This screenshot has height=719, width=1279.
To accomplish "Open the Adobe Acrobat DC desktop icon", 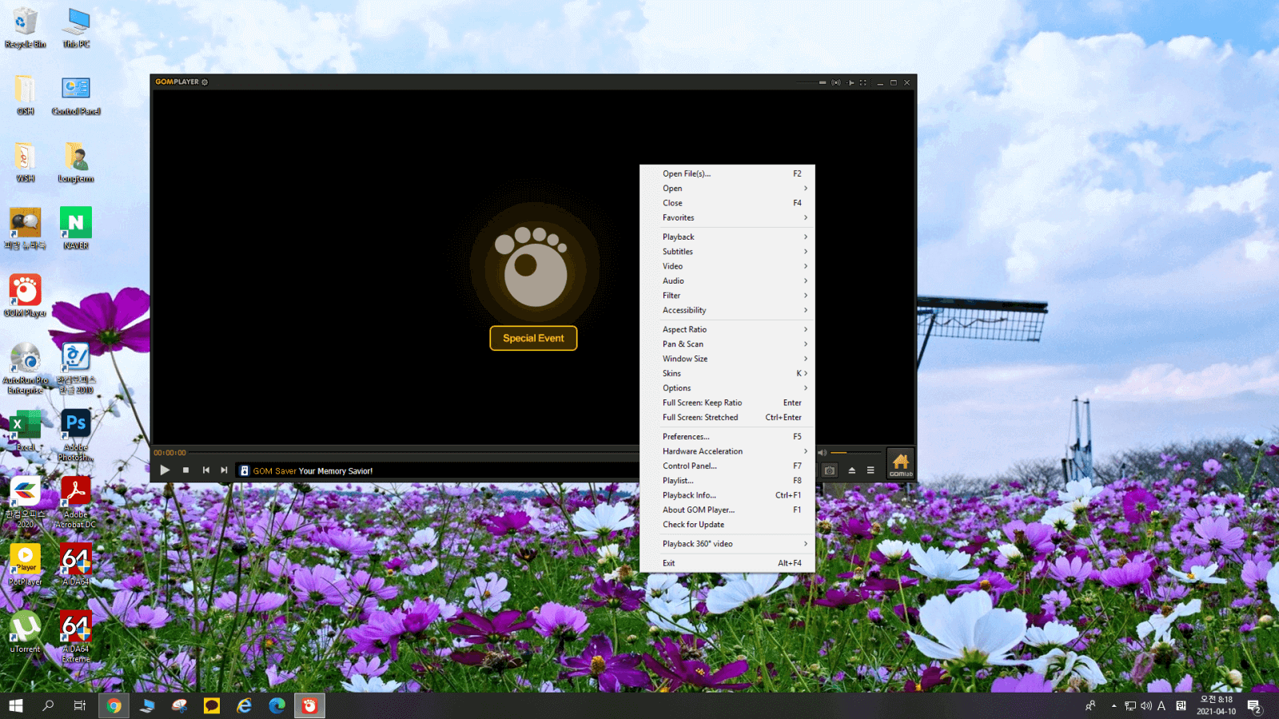I will [x=76, y=502].
